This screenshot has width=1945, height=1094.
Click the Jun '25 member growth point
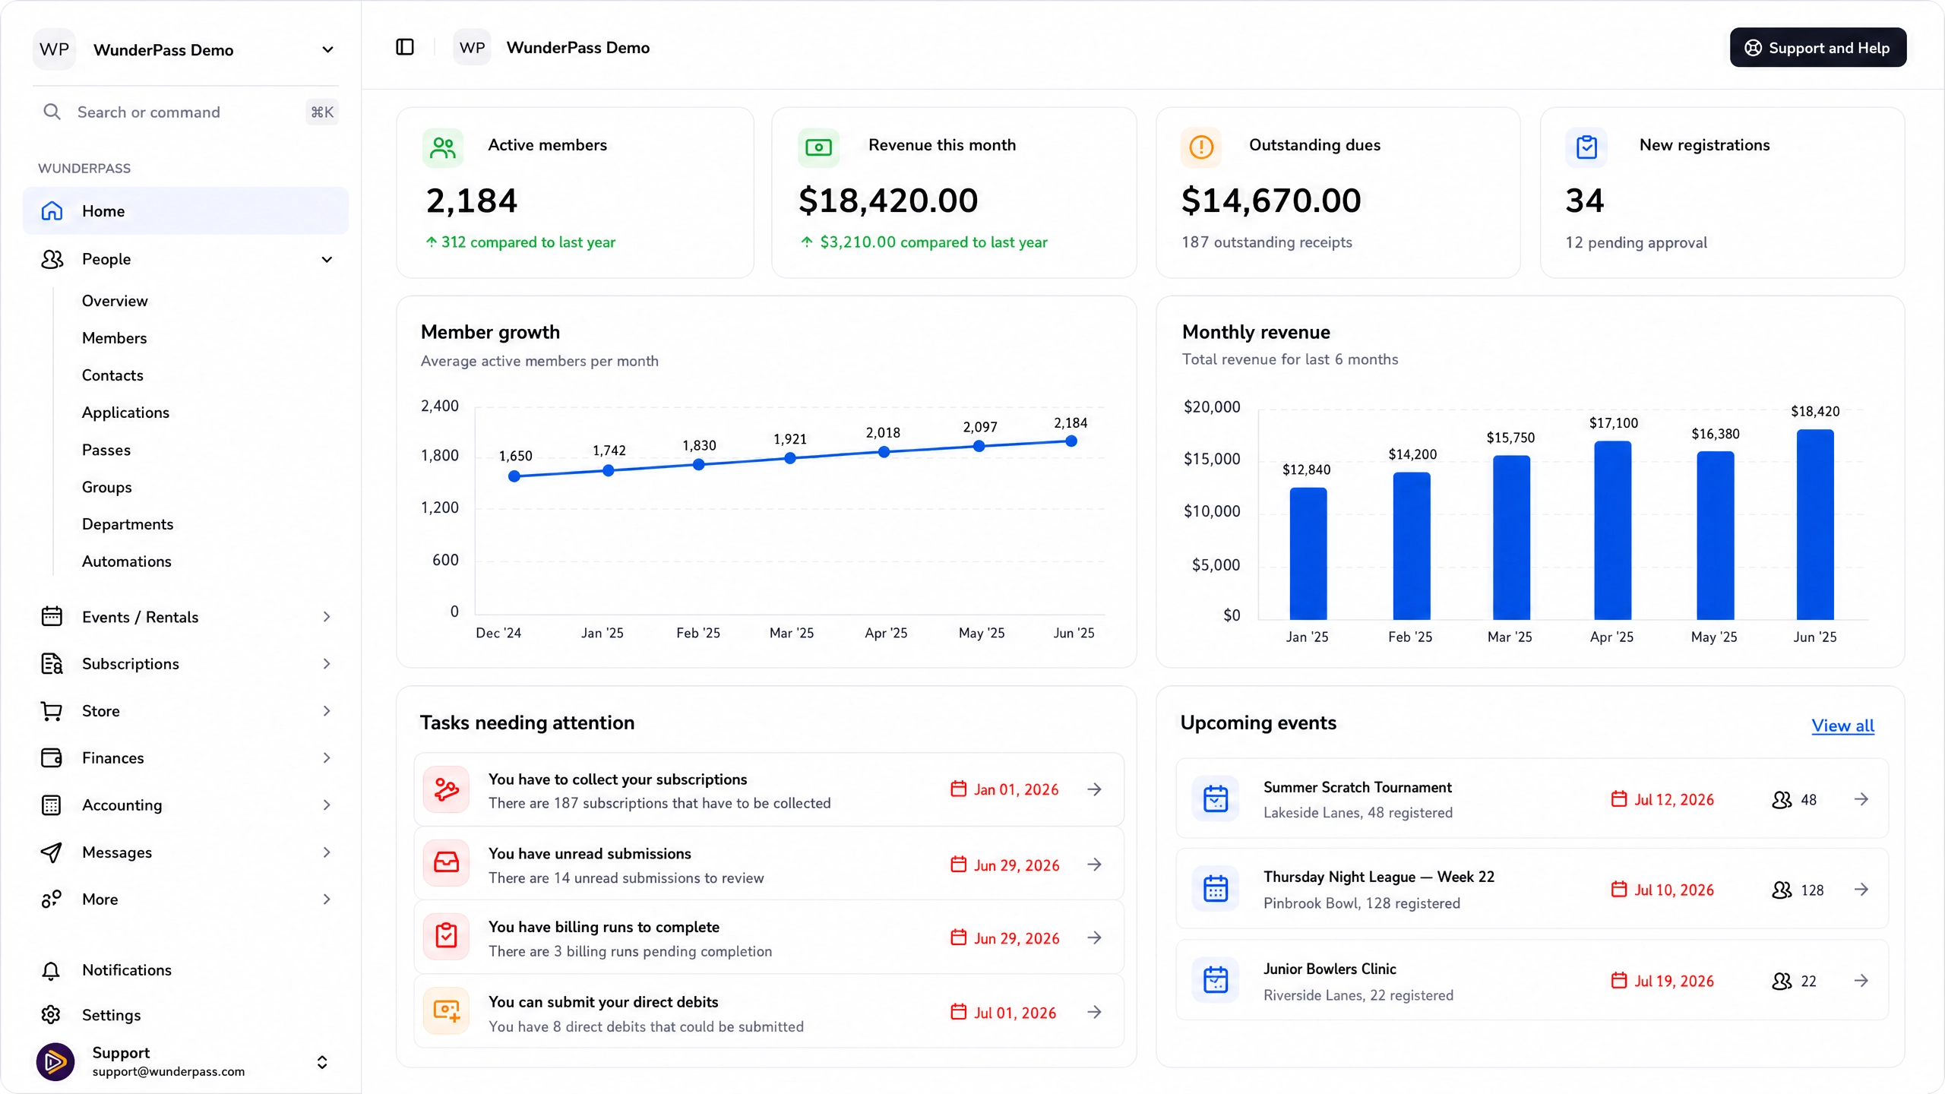tap(1071, 441)
